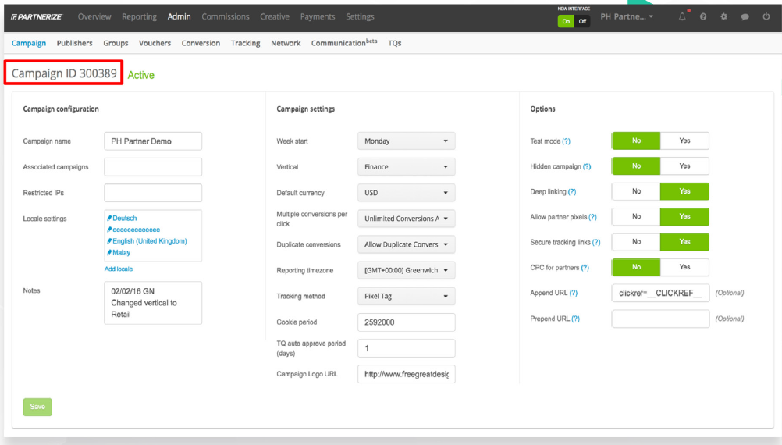This screenshot has width=782, height=445.
Task: Click the Save button
Action: [x=37, y=407]
